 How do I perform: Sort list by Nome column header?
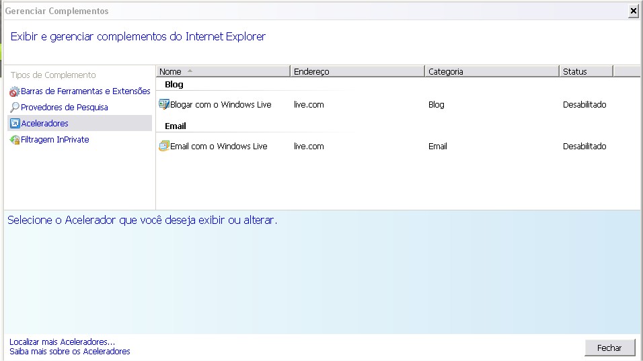(x=223, y=71)
